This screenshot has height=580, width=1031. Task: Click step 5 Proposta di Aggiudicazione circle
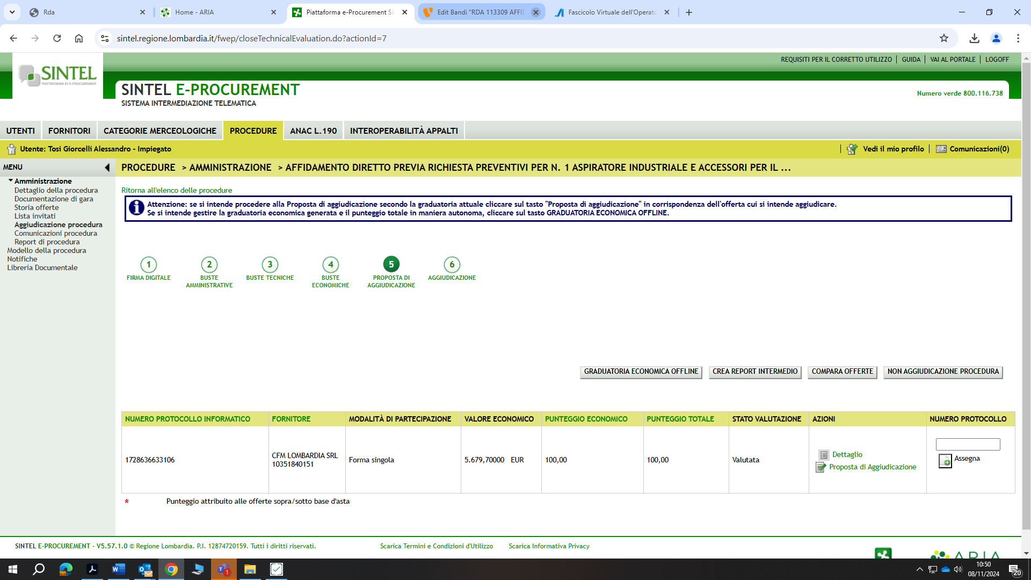(391, 264)
